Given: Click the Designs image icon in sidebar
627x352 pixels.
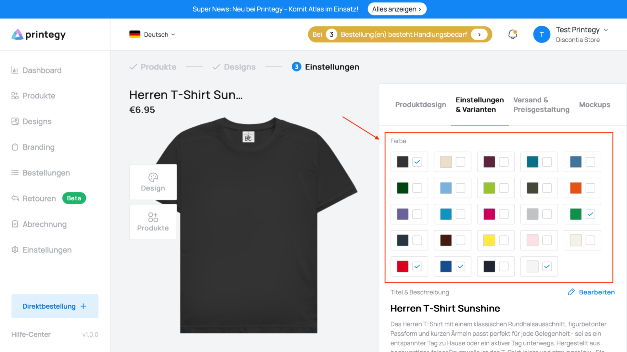Looking at the screenshot, I should click(15, 121).
